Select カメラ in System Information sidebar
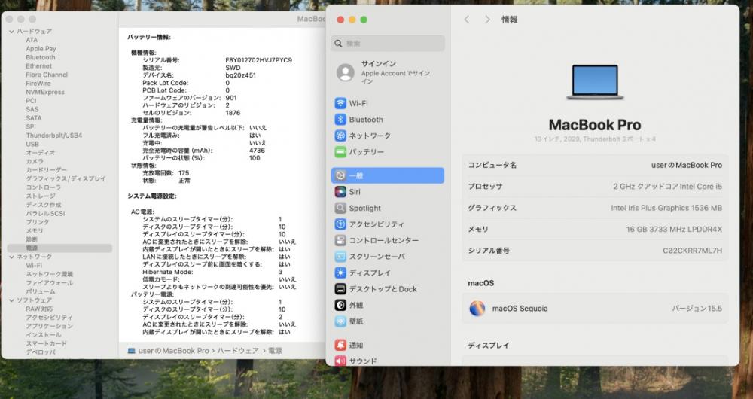 point(35,161)
